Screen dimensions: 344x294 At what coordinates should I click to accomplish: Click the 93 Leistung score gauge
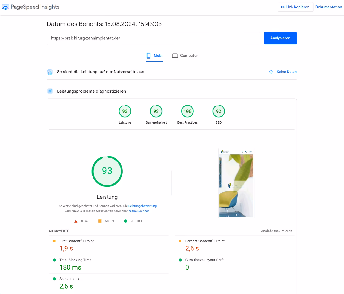[107, 171]
